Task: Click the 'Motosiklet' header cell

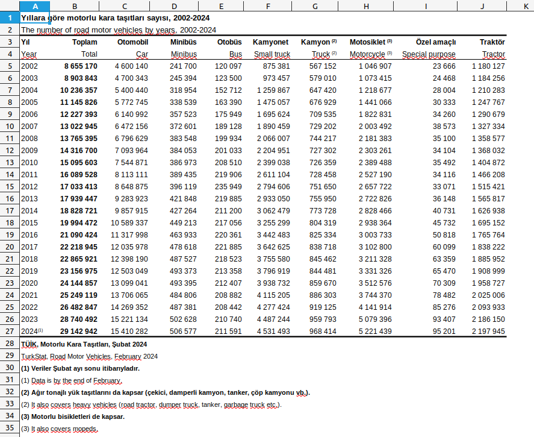Action: pyautogui.click(x=367, y=42)
